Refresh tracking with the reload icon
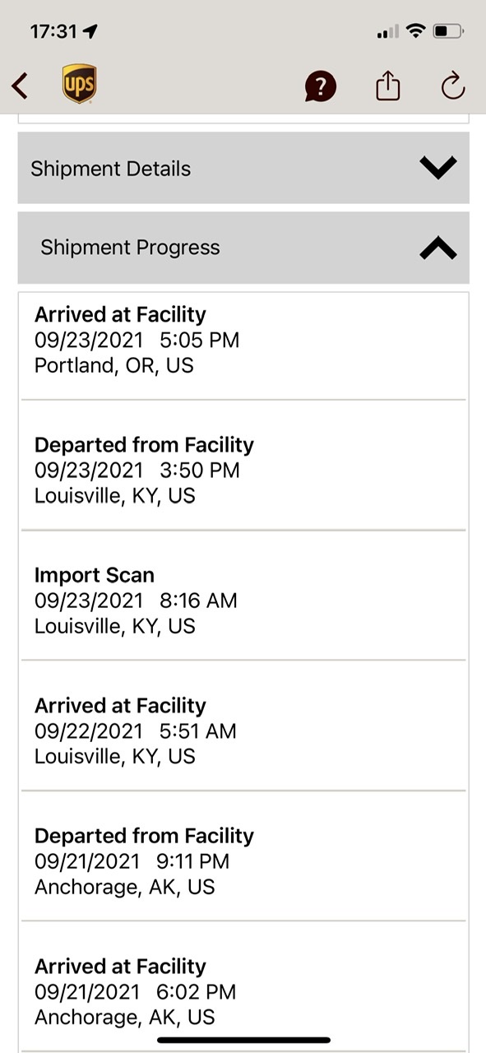This screenshot has width=486, height=1053. [453, 86]
